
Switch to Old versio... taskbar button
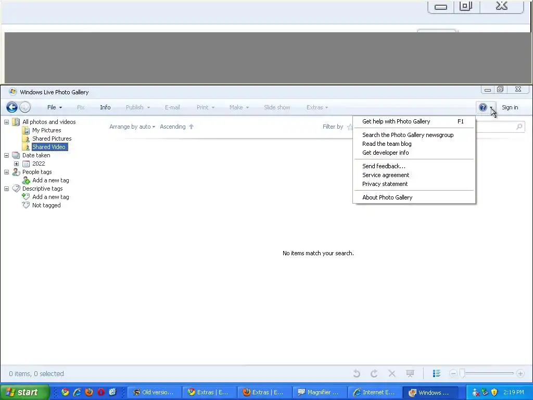tap(154, 392)
